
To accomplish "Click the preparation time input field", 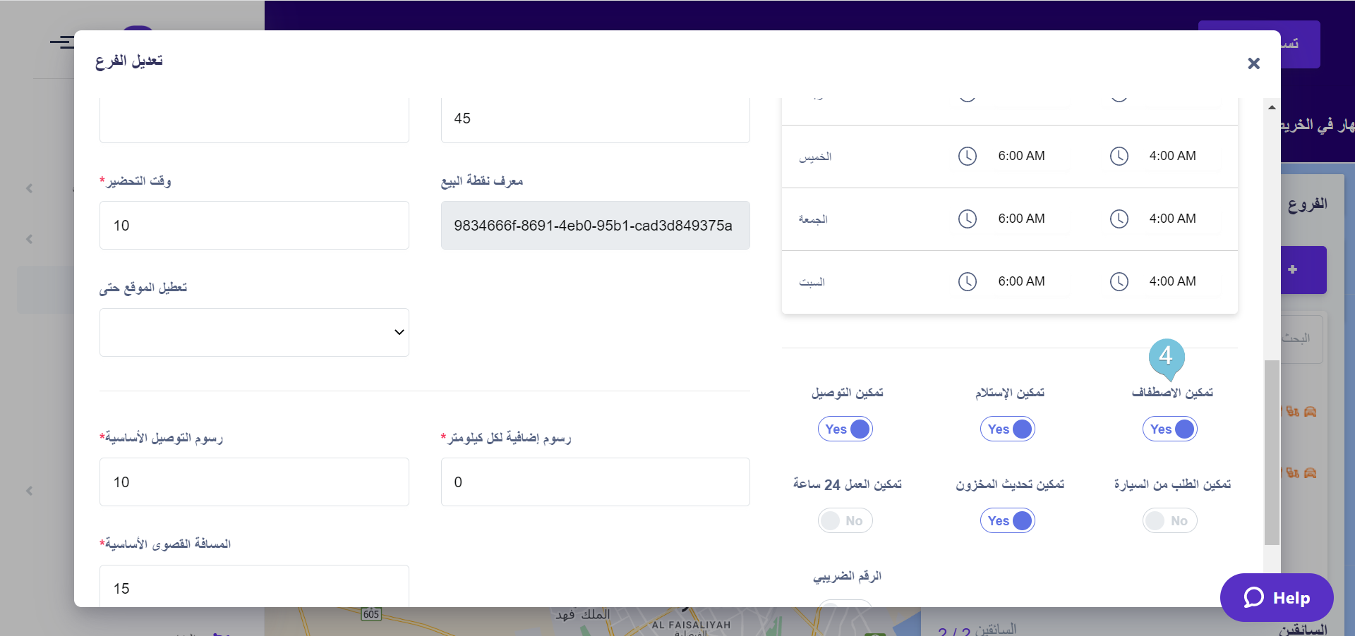I will point(254,226).
